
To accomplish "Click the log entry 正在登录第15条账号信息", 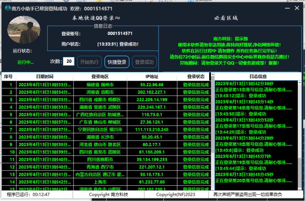I will pyautogui.click(x=254, y=90).
